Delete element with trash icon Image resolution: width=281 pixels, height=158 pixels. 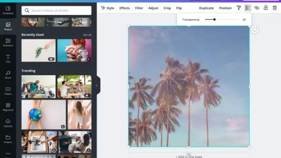[x=275, y=8]
